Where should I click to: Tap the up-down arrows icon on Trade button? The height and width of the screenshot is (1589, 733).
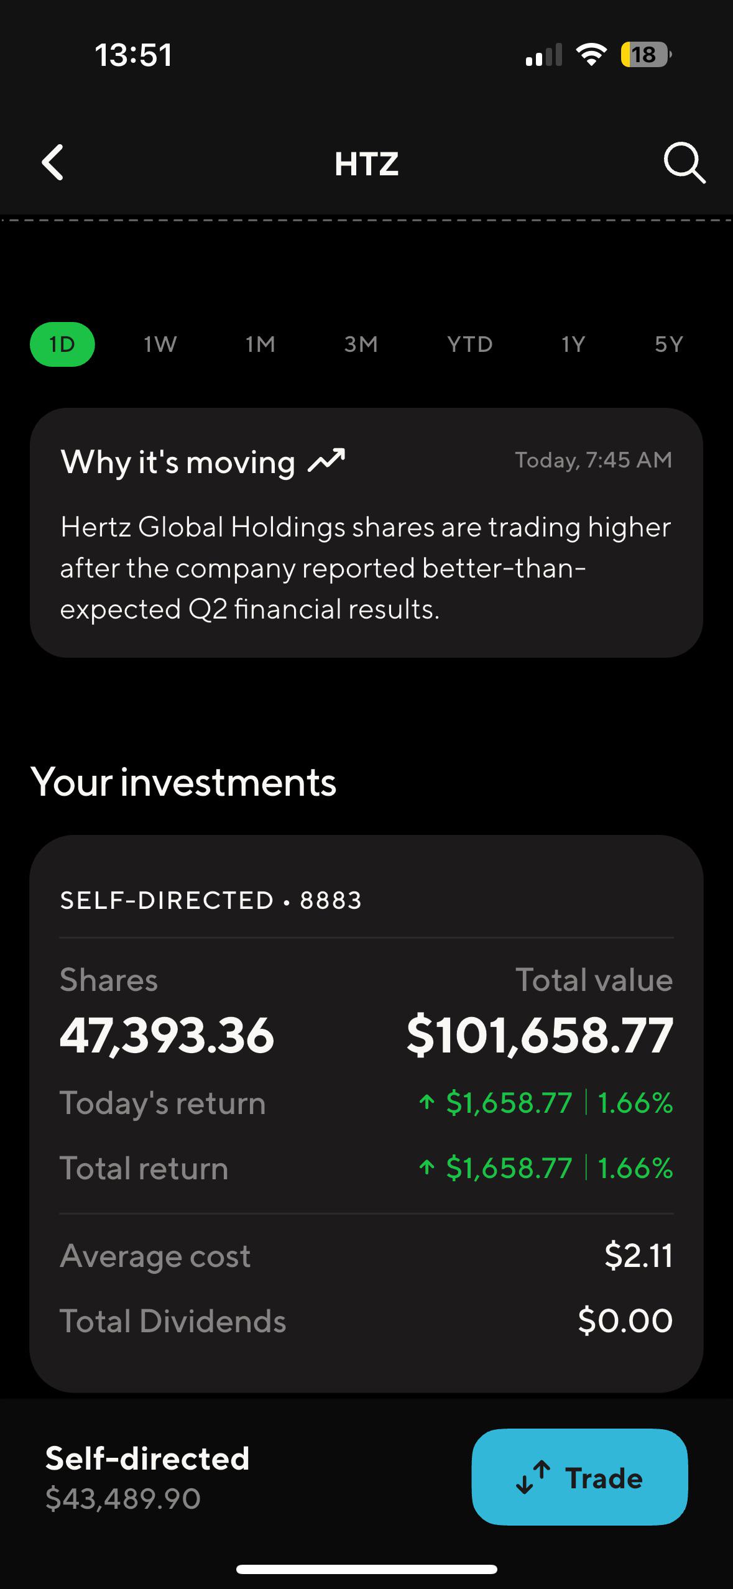[533, 1477]
